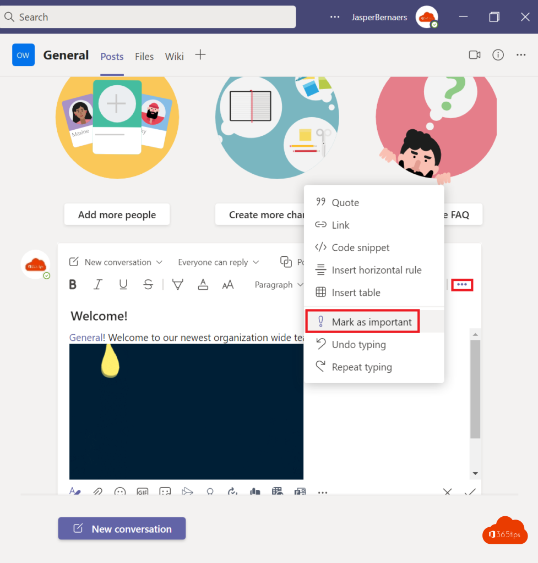Image resolution: width=538 pixels, height=563 pixels.
Task: Open the emoji picker
Action: click(119, 491)
